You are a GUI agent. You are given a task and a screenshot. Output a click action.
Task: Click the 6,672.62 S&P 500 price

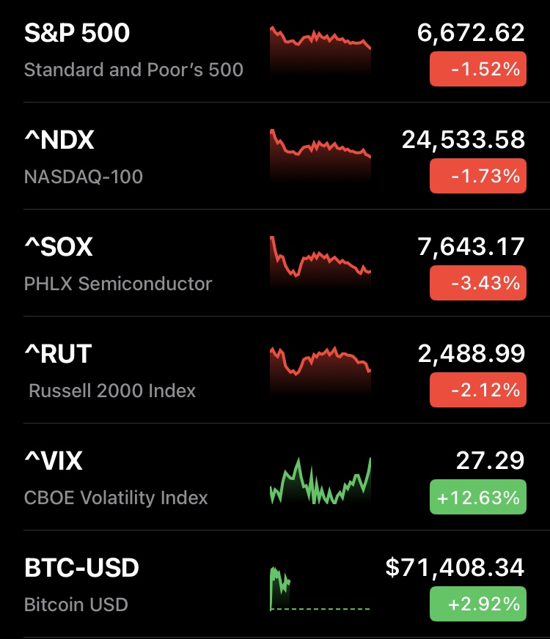471,33
